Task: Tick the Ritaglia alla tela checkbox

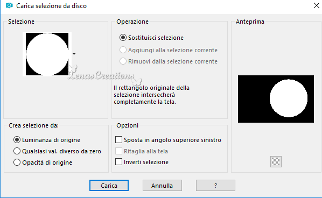Action: [x=118, y=151]
